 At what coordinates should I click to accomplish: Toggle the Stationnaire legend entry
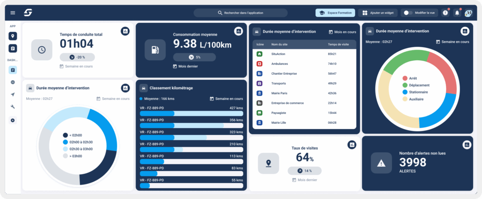pyautogui.click(x=418, y=92)
